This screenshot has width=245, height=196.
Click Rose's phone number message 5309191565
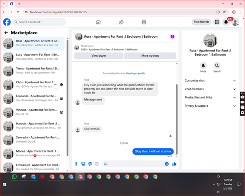(92, 129)
